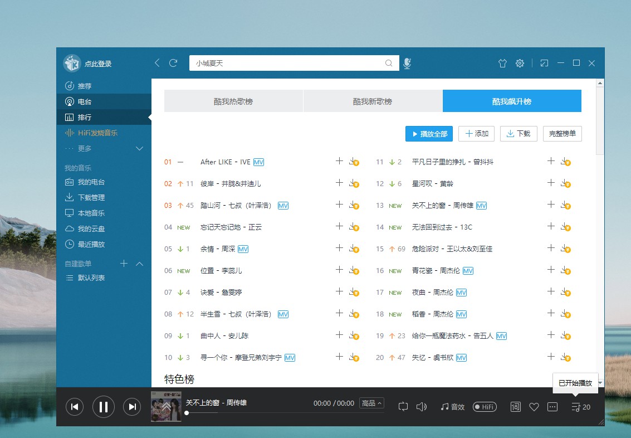631x438 pixels.
Task: Play 平凡日子里的挣扎 - 曾抖抖
Action: pos(453,162)
